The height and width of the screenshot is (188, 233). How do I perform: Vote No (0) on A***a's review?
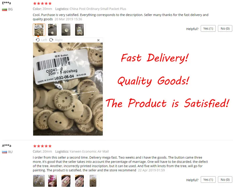pyautogui.click(x=225, y=180)
